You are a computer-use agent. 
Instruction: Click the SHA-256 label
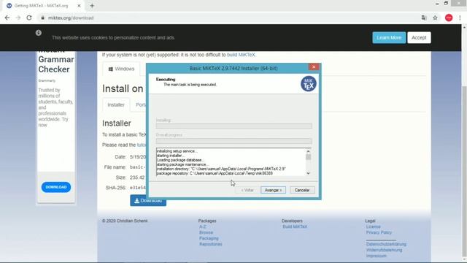pos(115,188)
